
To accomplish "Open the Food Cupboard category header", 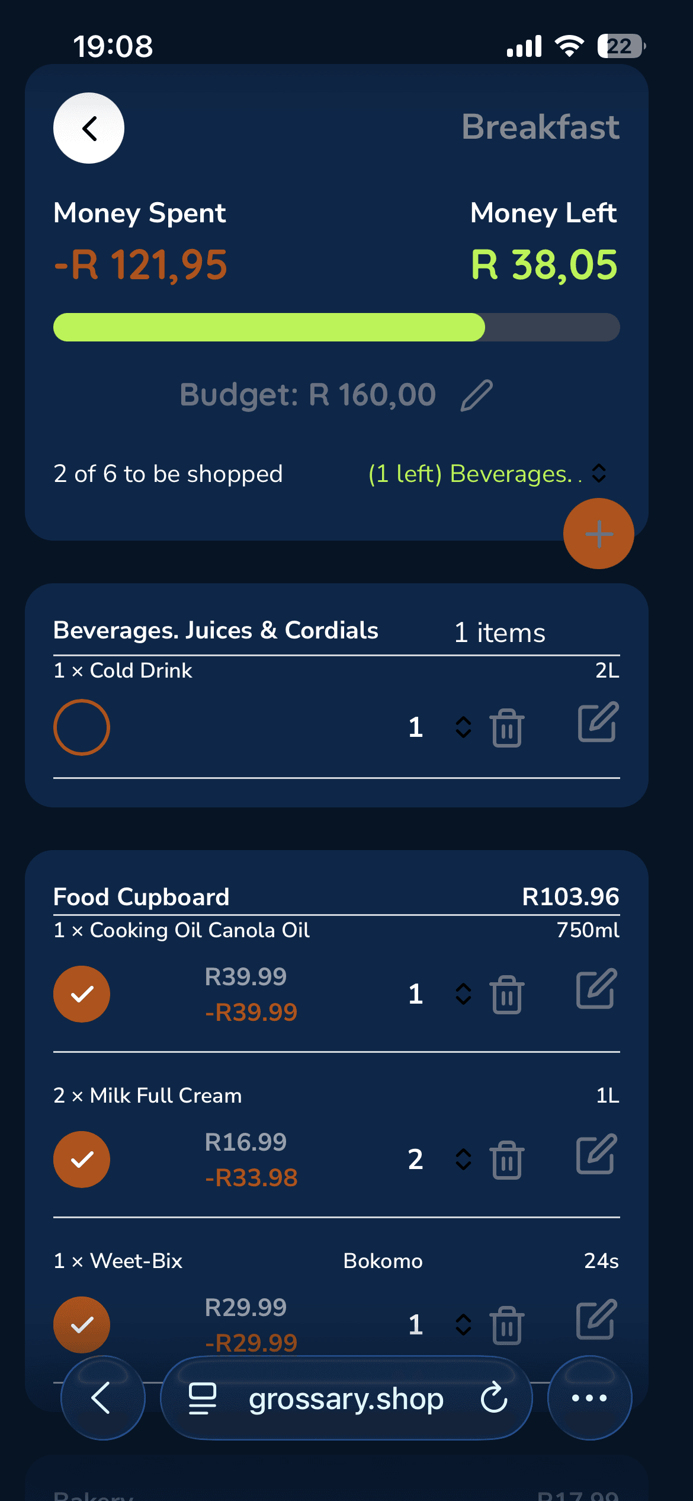I will point(141,897).
